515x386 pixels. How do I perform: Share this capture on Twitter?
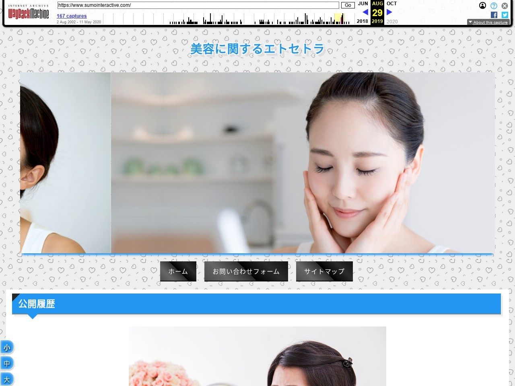pos(504,15)
